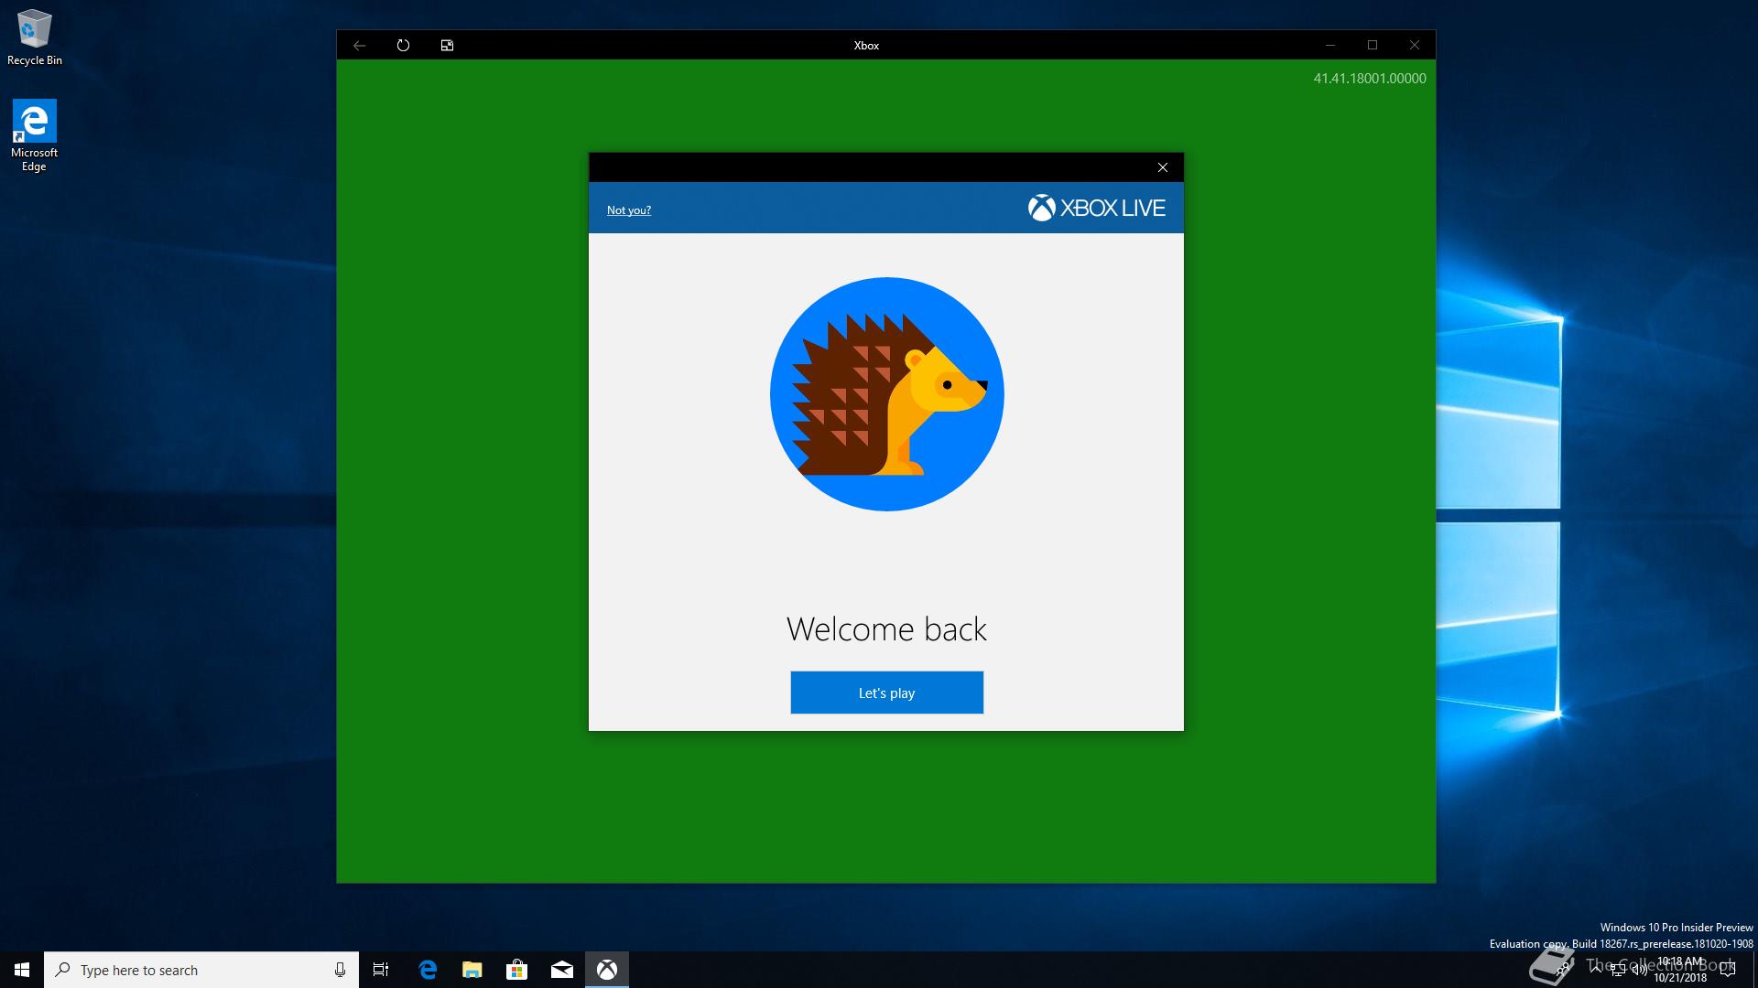
Task: Launch Microsoft Store from the taskbar
Action: pos(517,970)
